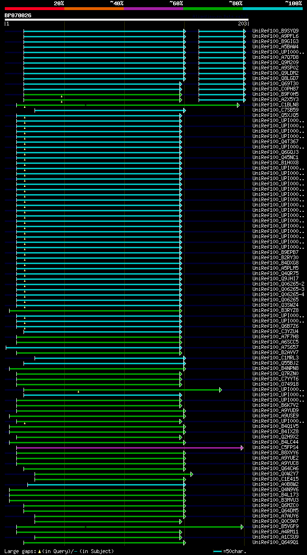Image resolution: width=307 pixels, height=555 pixels.
Task: Click the query name BP070026
Action: click(x=18, y=15)
